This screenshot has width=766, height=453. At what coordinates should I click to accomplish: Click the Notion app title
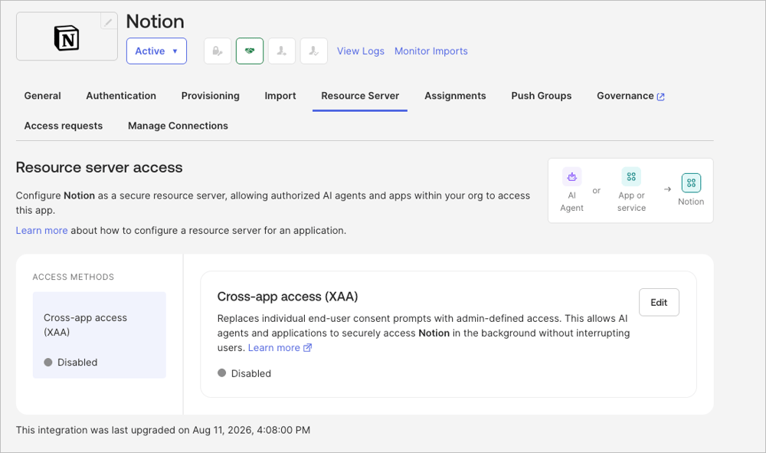tap(155, 21)
